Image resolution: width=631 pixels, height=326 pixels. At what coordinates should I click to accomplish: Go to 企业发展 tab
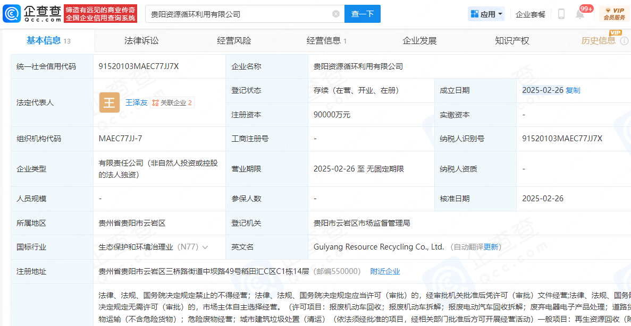tap(420, 40)
